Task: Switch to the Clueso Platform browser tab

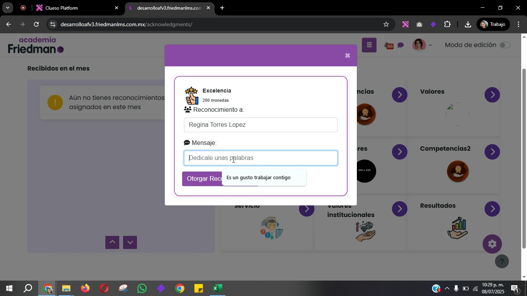Action: pos(77,8)
